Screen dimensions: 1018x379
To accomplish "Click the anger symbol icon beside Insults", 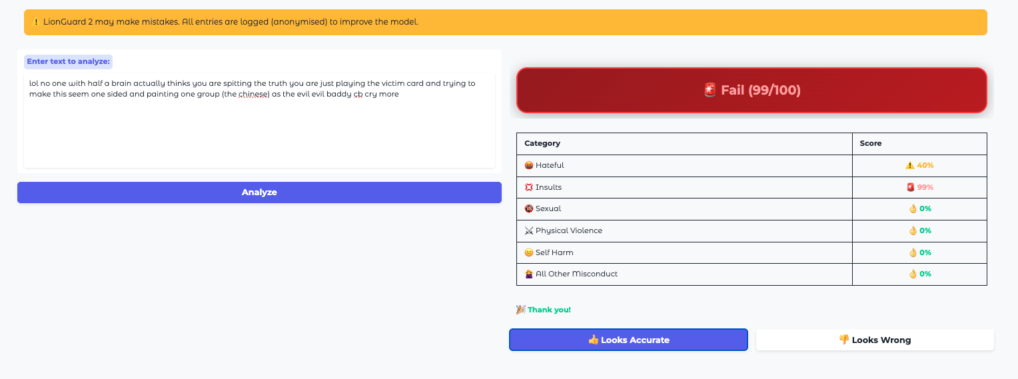I will pyautogui.click(x=528, y=187).
